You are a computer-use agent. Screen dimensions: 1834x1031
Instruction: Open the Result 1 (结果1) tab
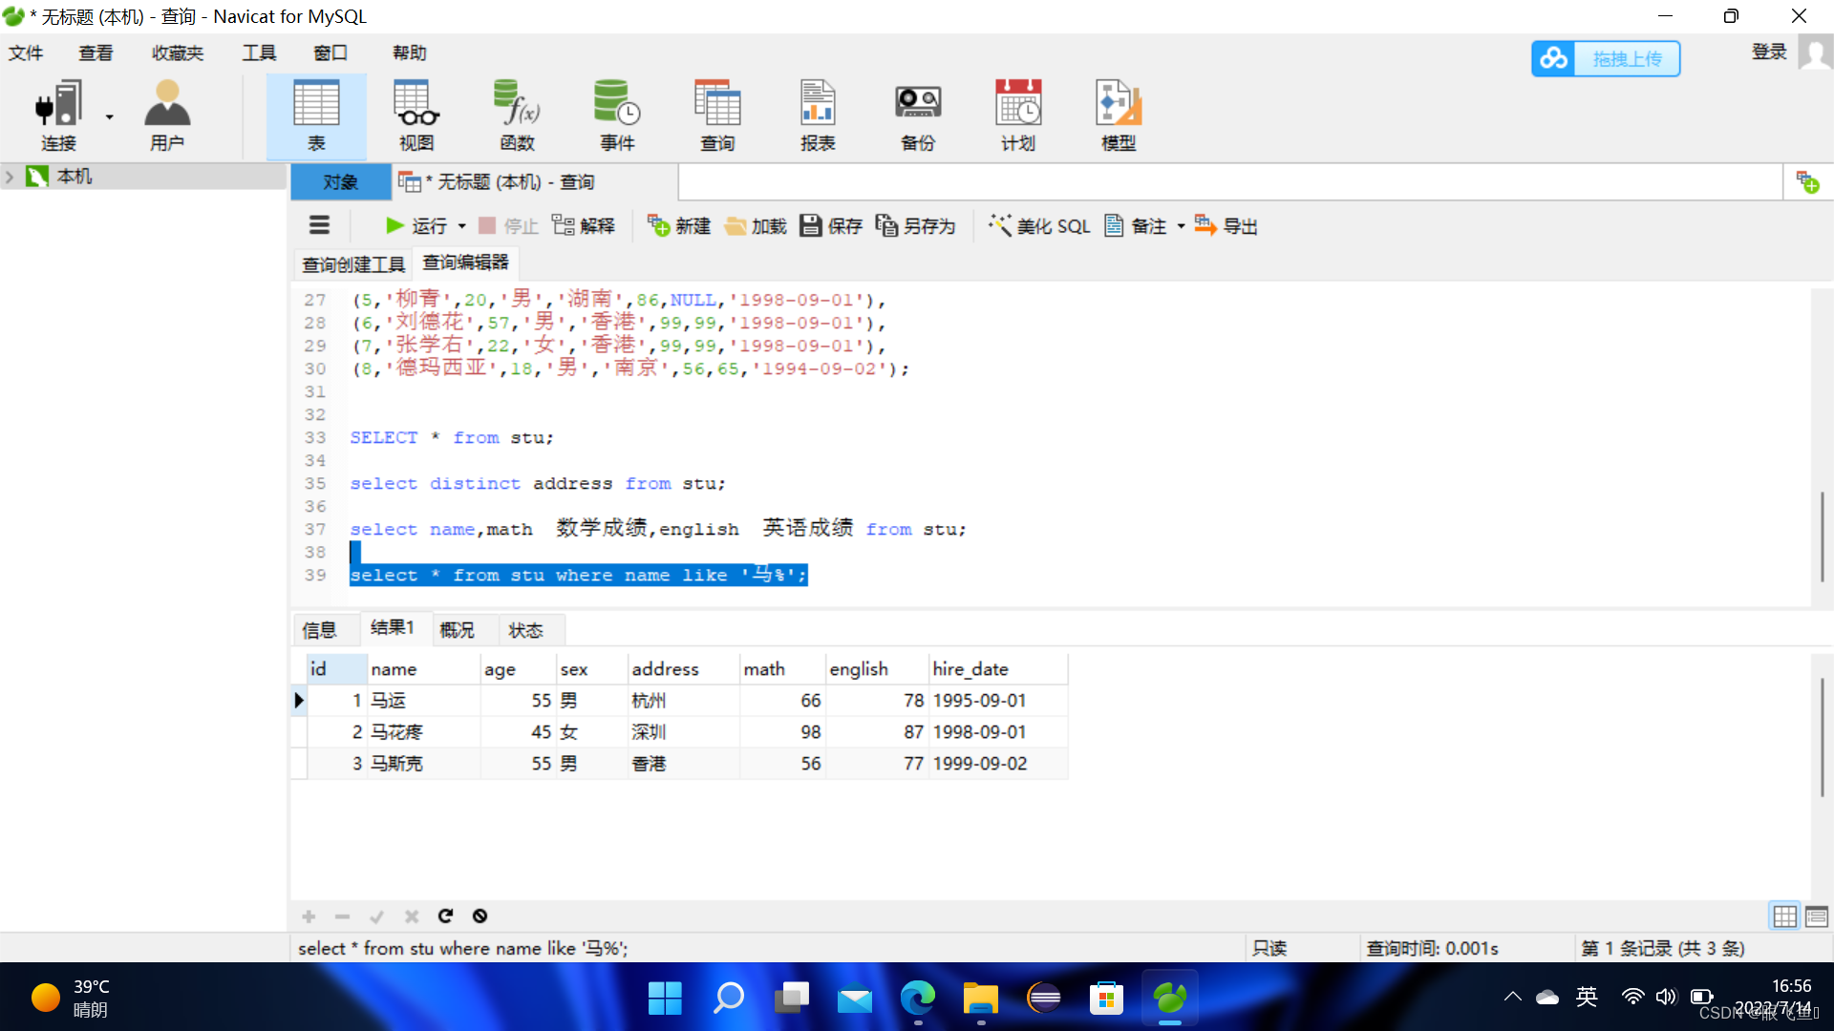tap(393, 627)
